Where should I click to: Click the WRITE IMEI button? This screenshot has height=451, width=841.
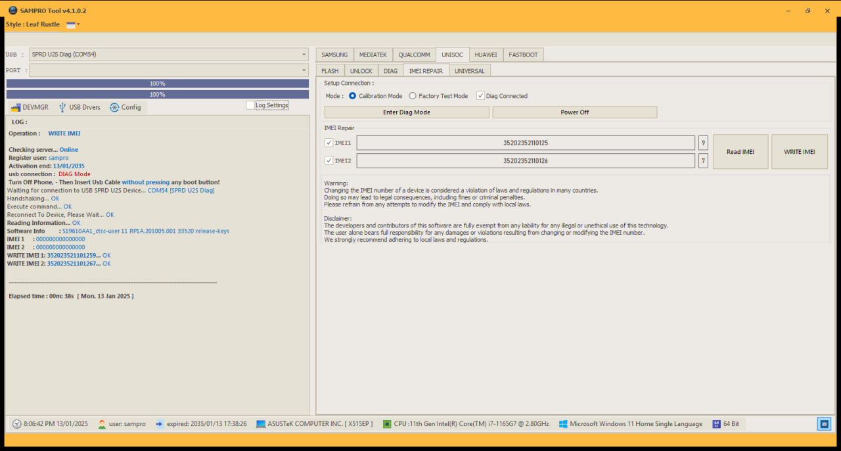pyautogui.click(x=800, y=152)
